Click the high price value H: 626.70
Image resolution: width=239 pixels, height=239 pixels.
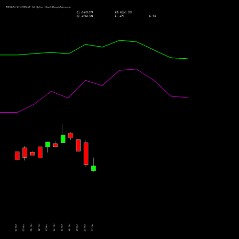[x=123, y=12]
